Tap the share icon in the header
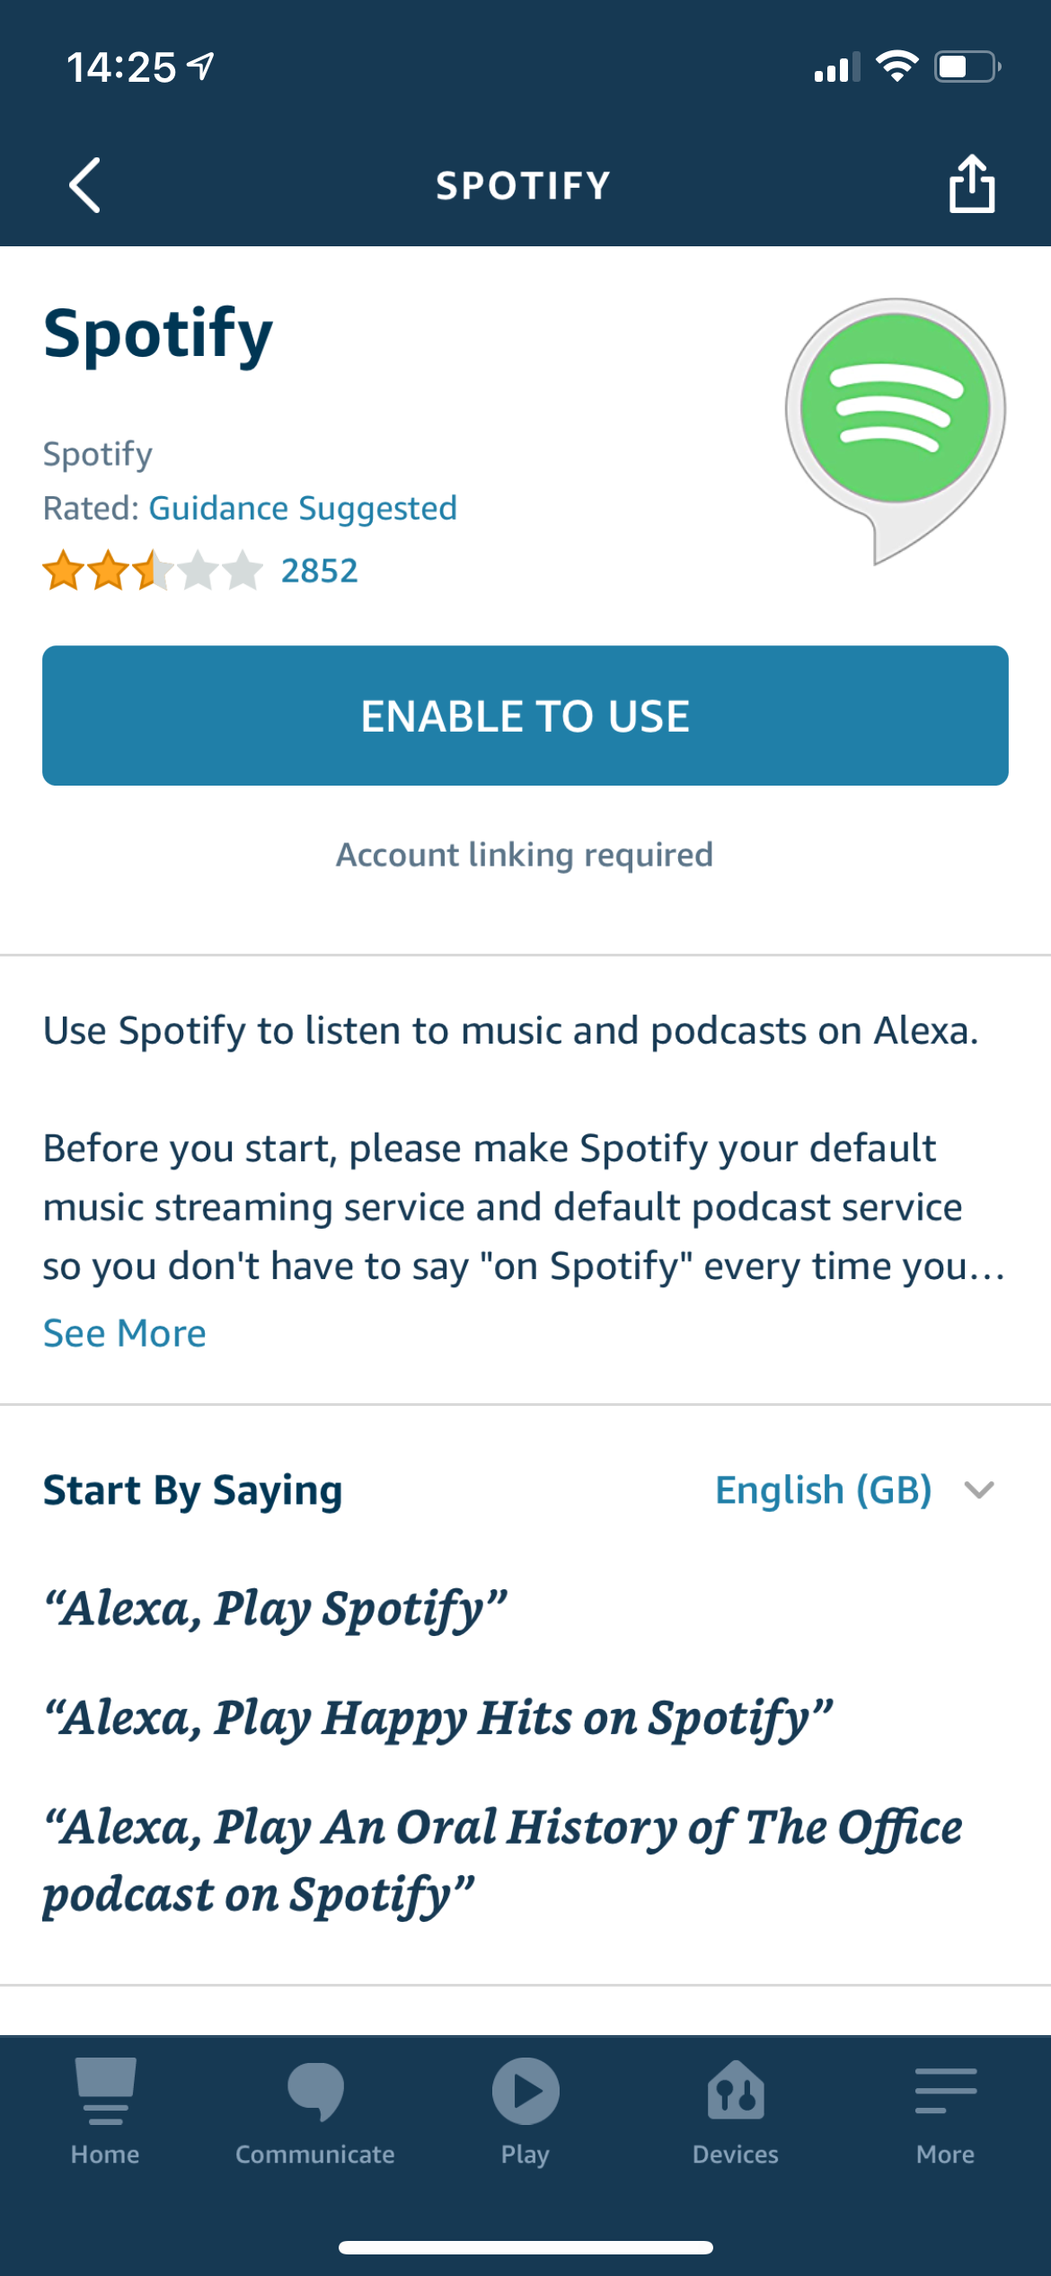1051x2276 pixels. click(973, 184)
